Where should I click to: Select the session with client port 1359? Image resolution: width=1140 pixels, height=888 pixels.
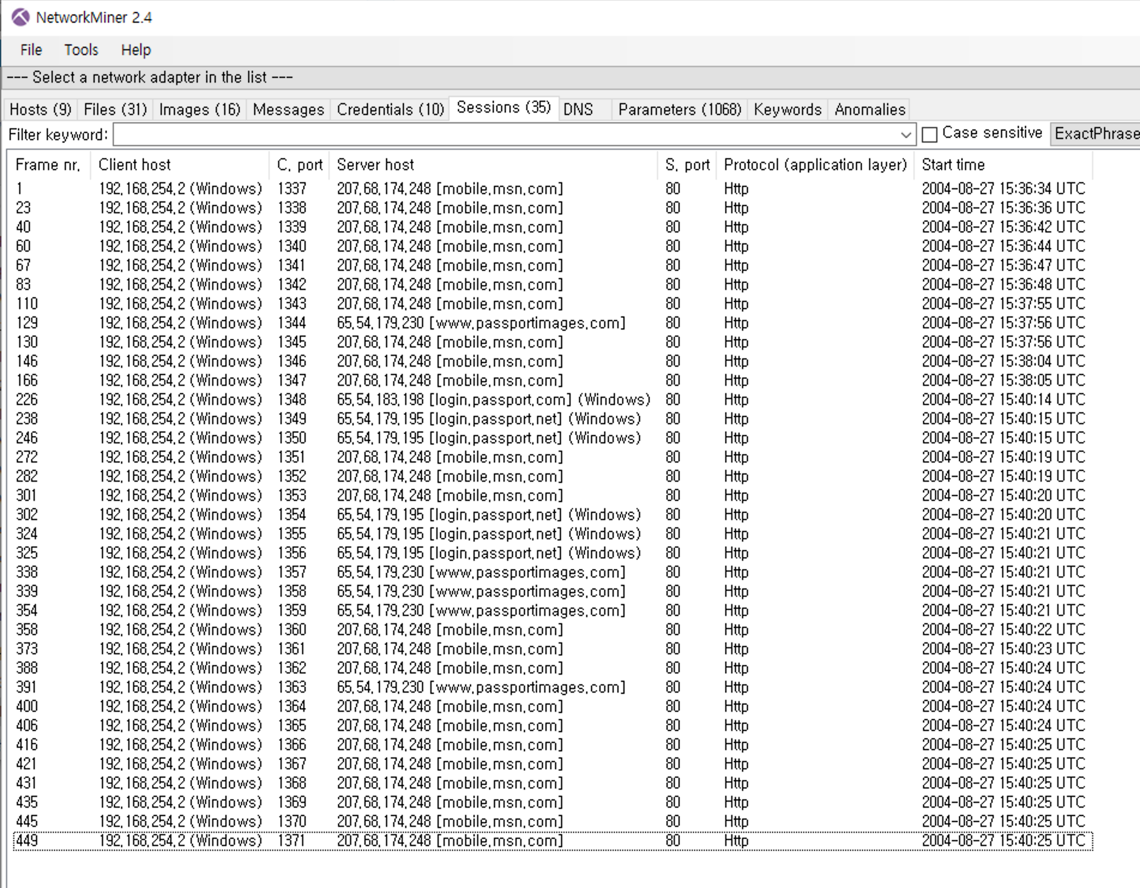click(x=553, y=611)
